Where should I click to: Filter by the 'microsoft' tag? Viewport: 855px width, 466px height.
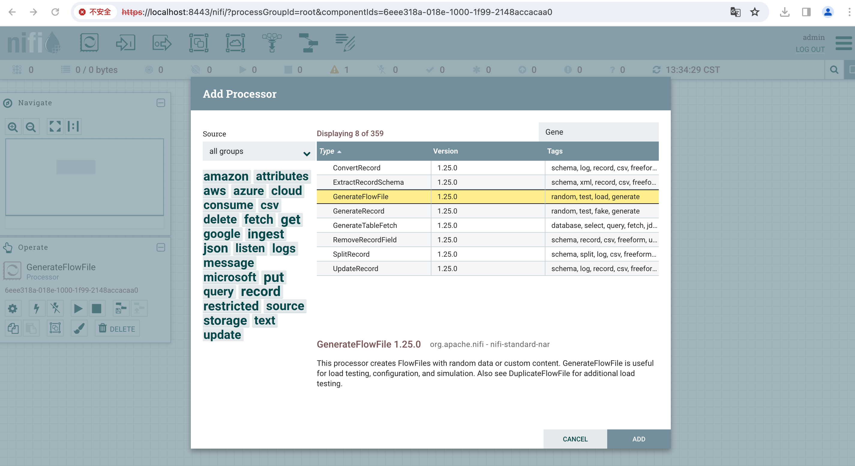tap(230, 277)
